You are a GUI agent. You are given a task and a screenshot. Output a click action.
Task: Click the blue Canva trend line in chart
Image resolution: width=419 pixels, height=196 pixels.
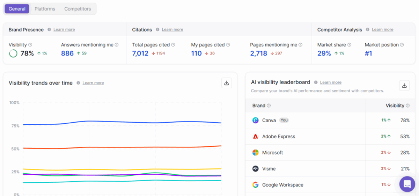click(x=122, y=122)
